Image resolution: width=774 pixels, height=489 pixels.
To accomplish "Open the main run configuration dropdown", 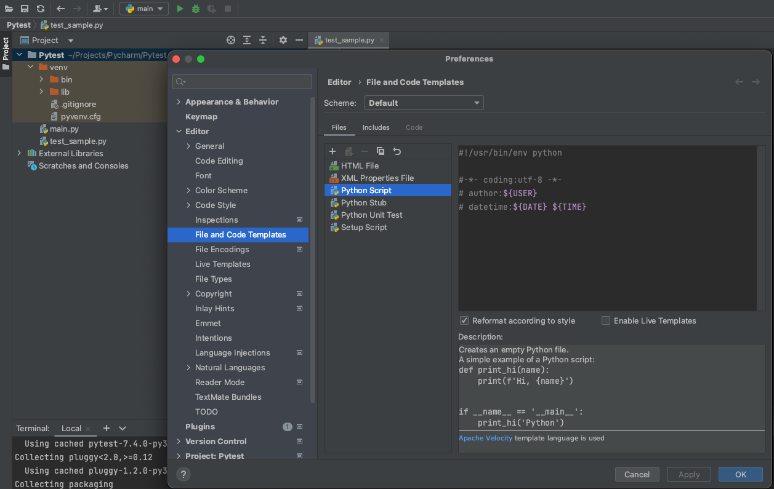I will pyautogui.click(x=144, y=9).
